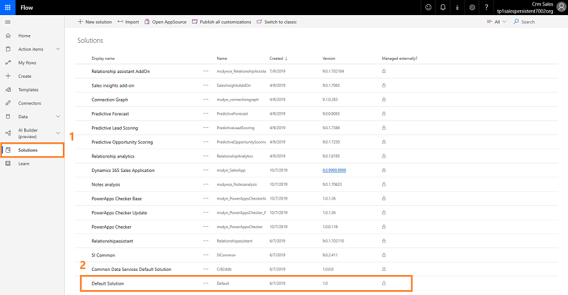The height and width of the screenshot is (295, 568).
Task: Open Relationship analytics solution
Action: 113,156
